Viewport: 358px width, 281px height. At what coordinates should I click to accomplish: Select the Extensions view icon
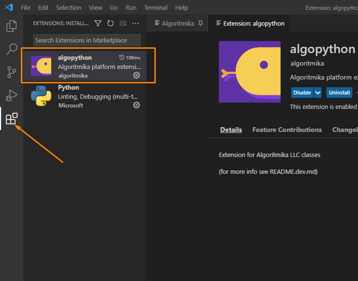coord(12,119)
